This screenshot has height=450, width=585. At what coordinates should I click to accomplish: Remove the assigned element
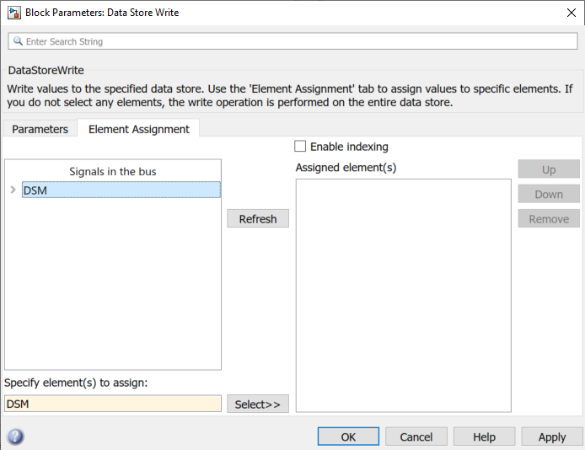pyautogui.click(x=549, y=219)
